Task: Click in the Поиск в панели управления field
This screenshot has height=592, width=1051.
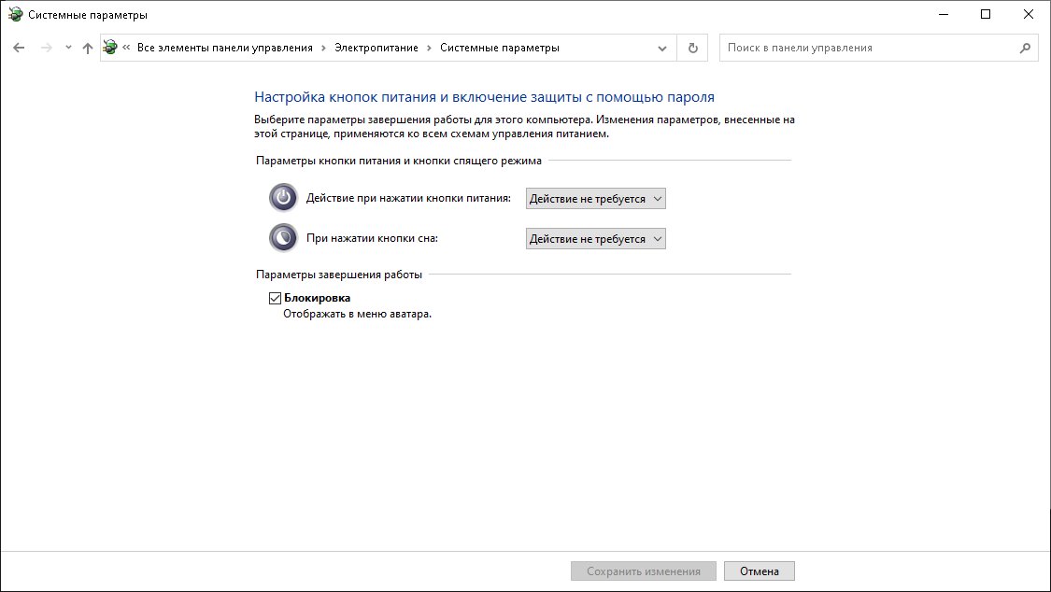Action: pos(869,48)
